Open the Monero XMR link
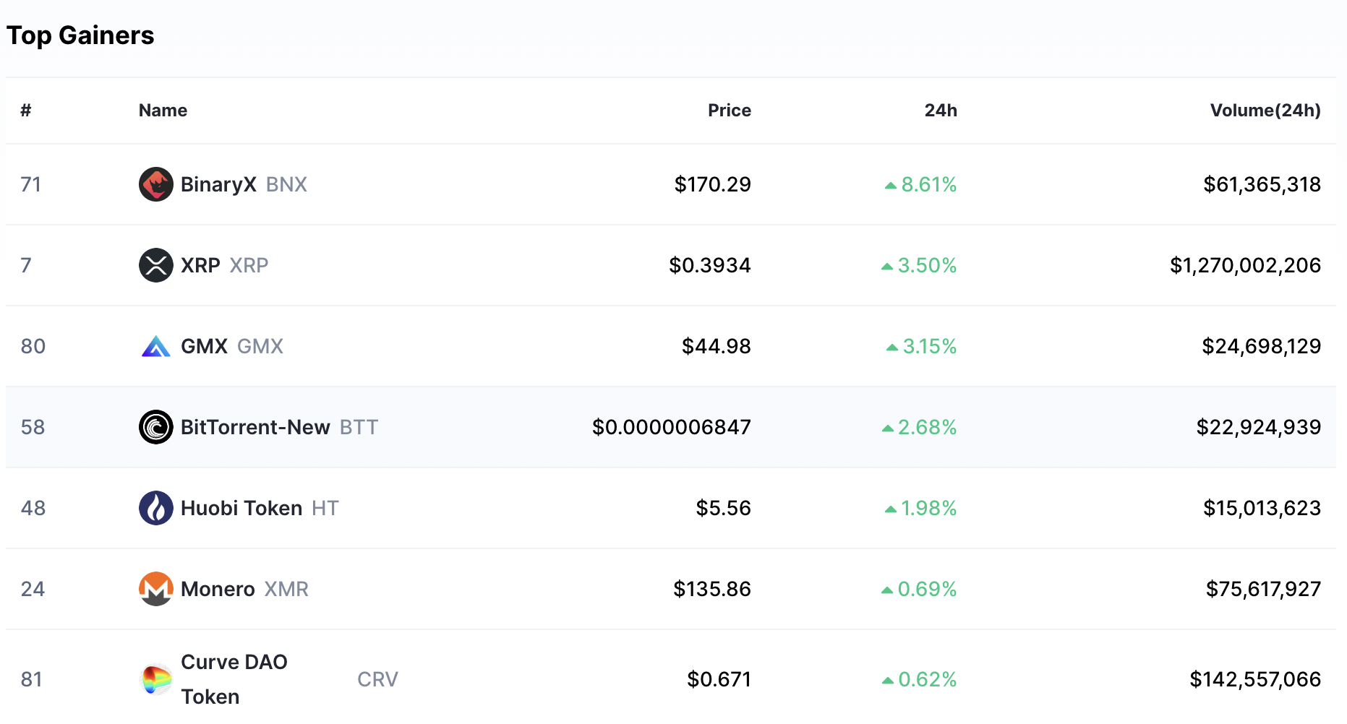Image resolution: width=1347 pixels, height=724 pixels. pos(244,589)
